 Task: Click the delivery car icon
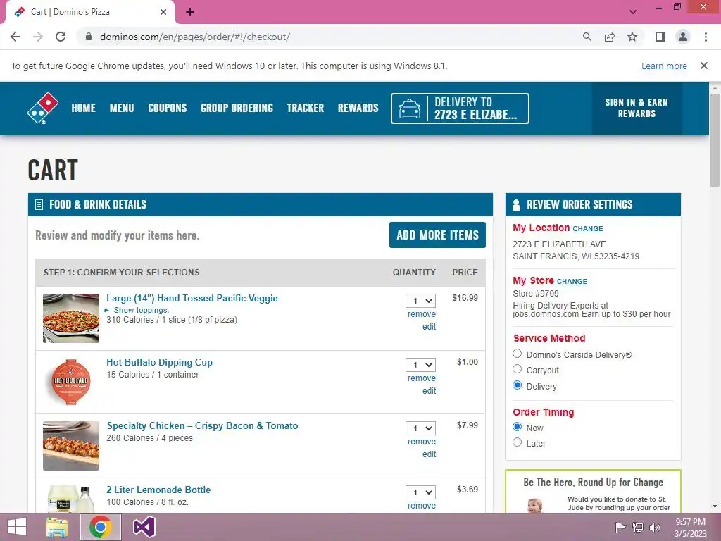tap(409, 108)
